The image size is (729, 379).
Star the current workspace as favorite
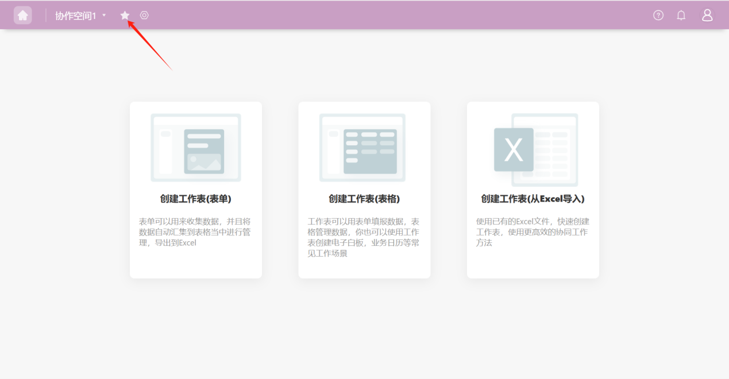coord(125,16)
